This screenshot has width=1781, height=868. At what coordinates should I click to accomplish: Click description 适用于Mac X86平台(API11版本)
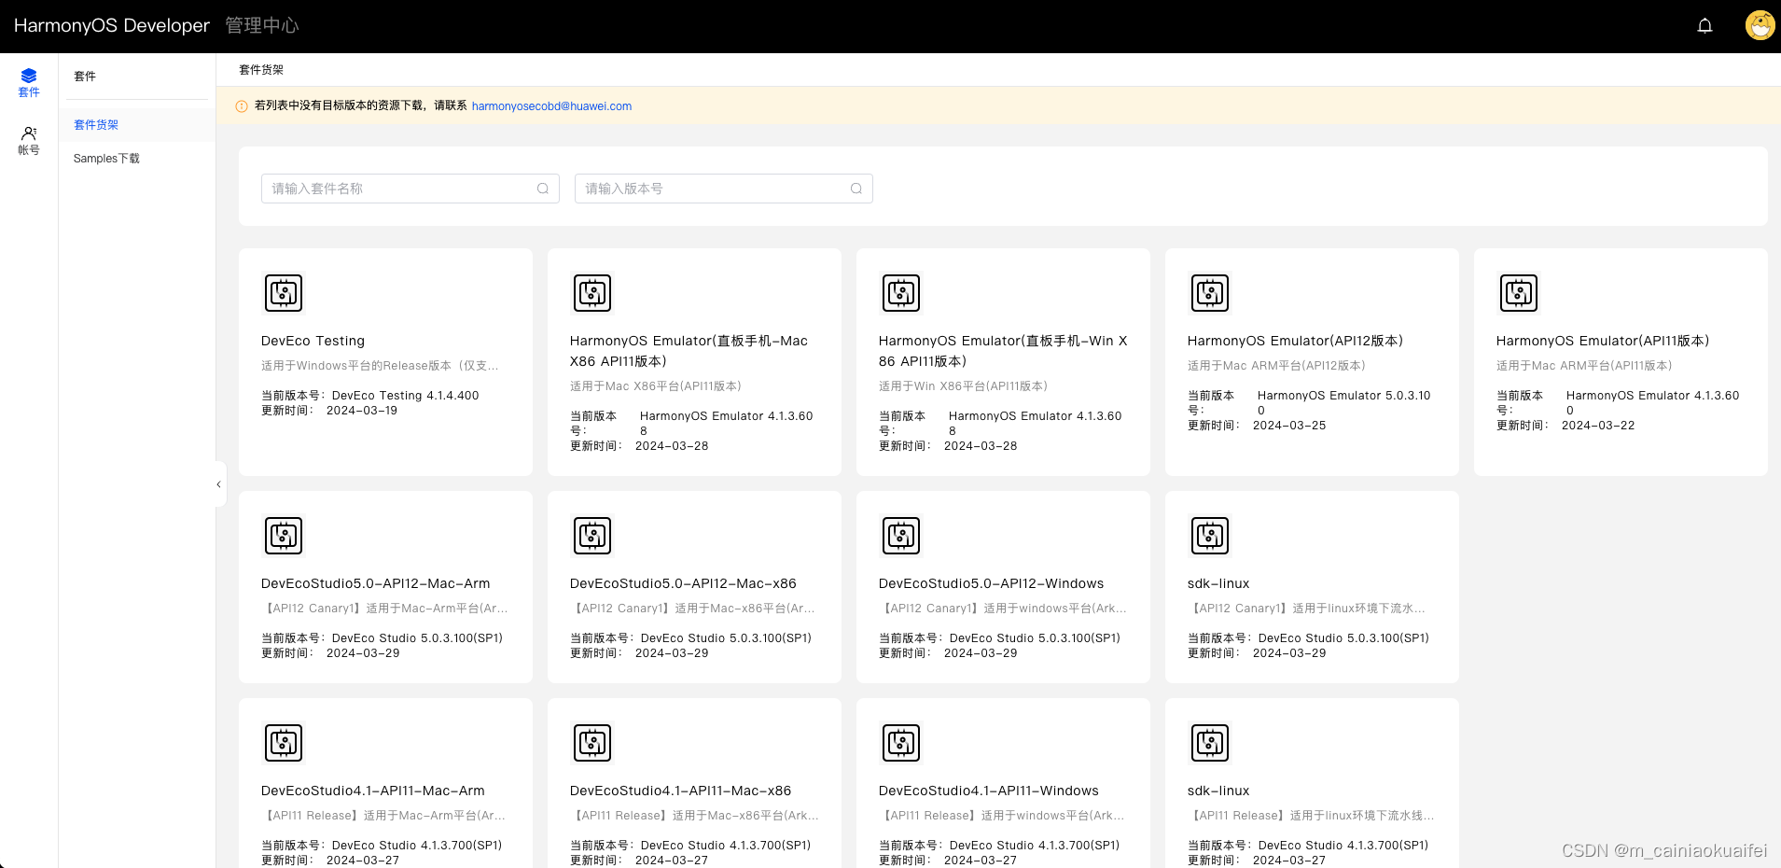(656, 386)
